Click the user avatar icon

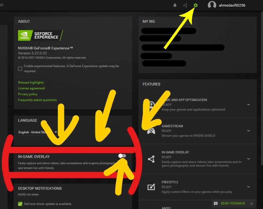(x=212, y=5)
